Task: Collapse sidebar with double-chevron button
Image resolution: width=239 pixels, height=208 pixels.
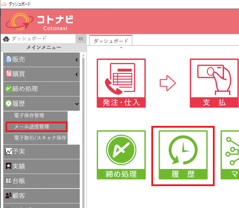Action: click(81, 39)
